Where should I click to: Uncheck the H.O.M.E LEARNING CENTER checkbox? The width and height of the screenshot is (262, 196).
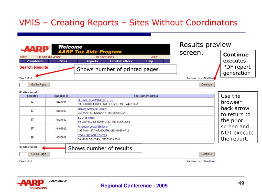tap(32, 102)
